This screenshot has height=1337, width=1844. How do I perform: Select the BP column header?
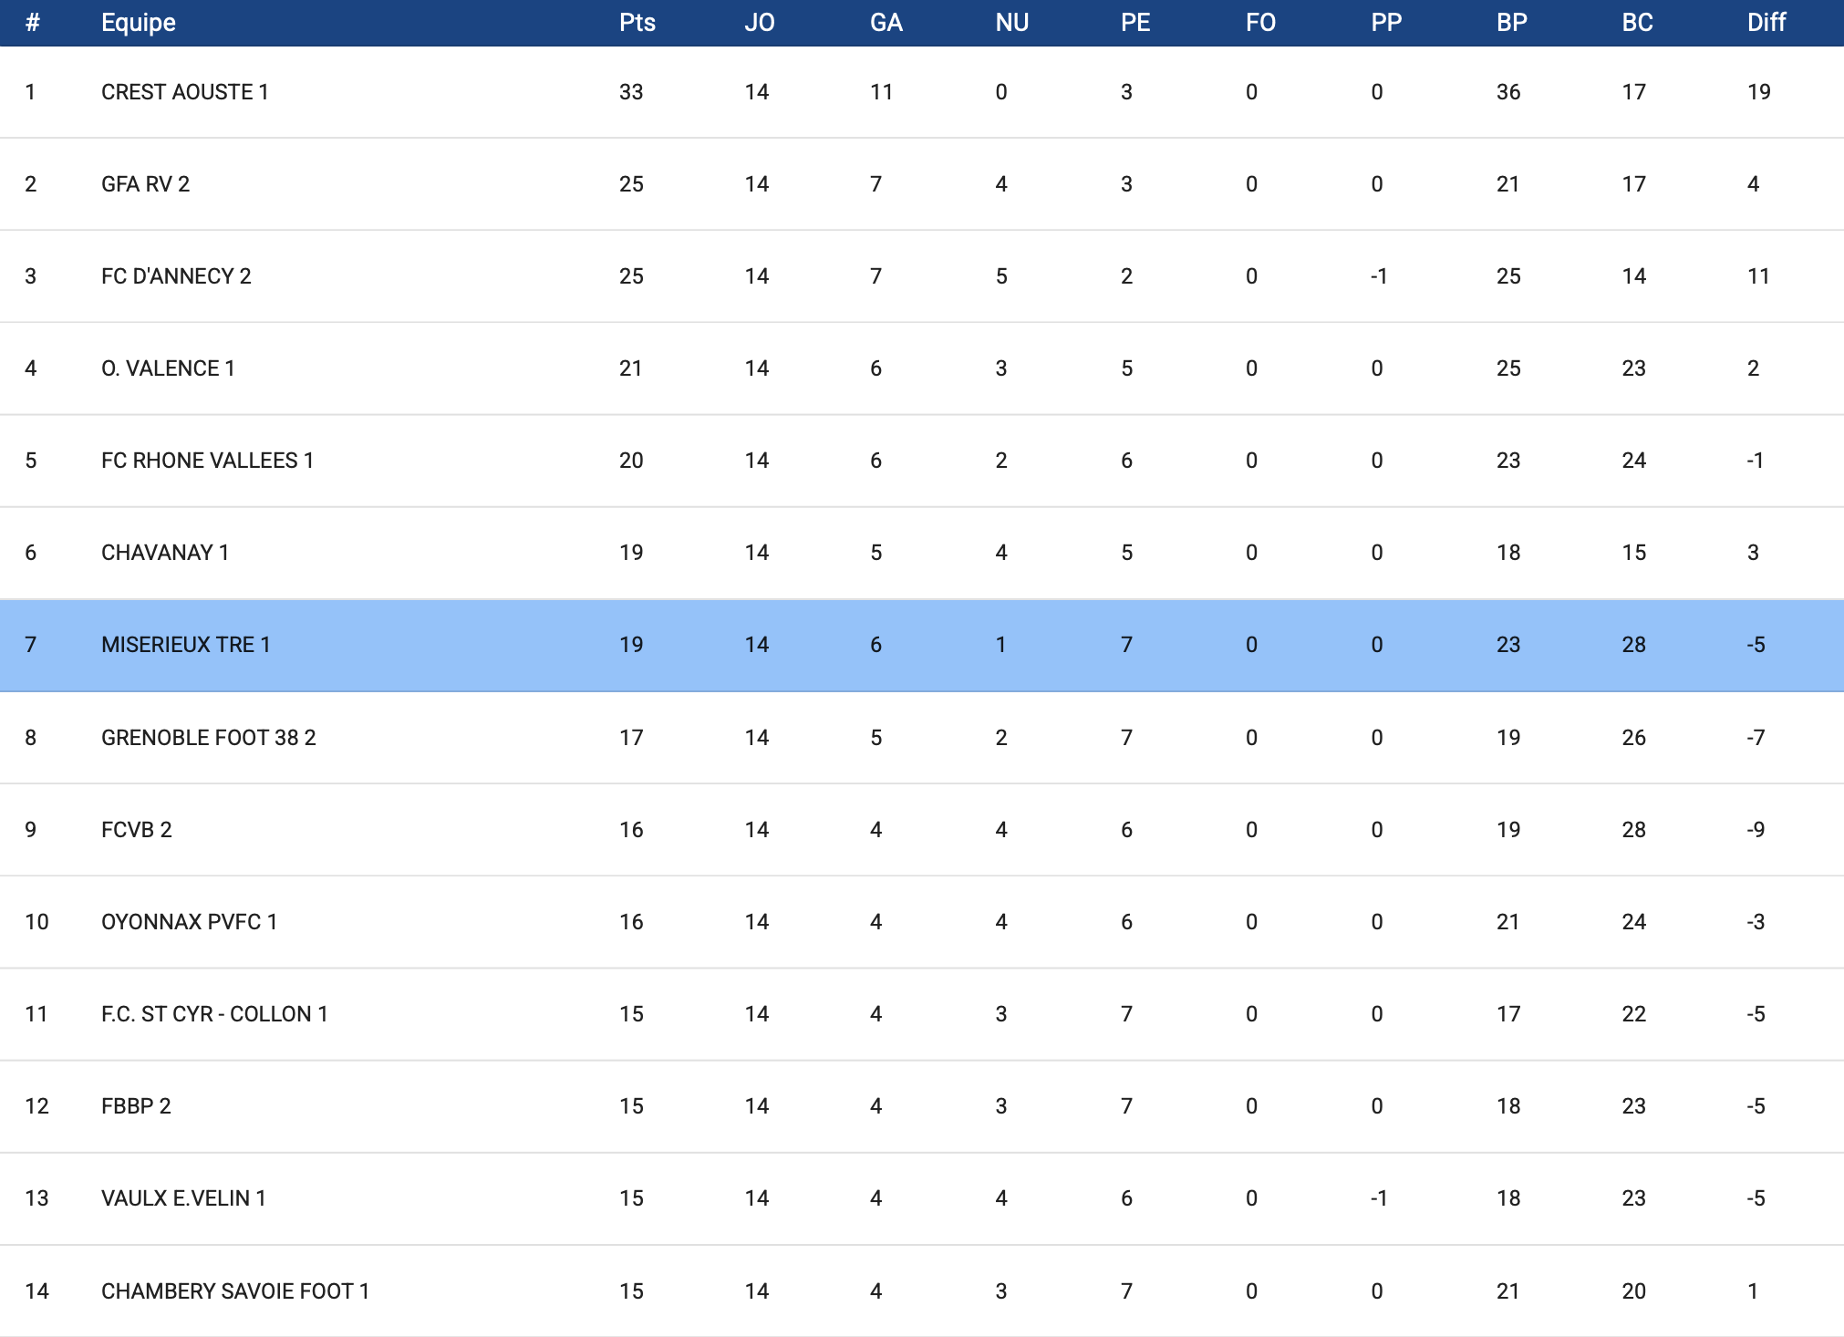pyautogui.click(x=1511, y=23)
